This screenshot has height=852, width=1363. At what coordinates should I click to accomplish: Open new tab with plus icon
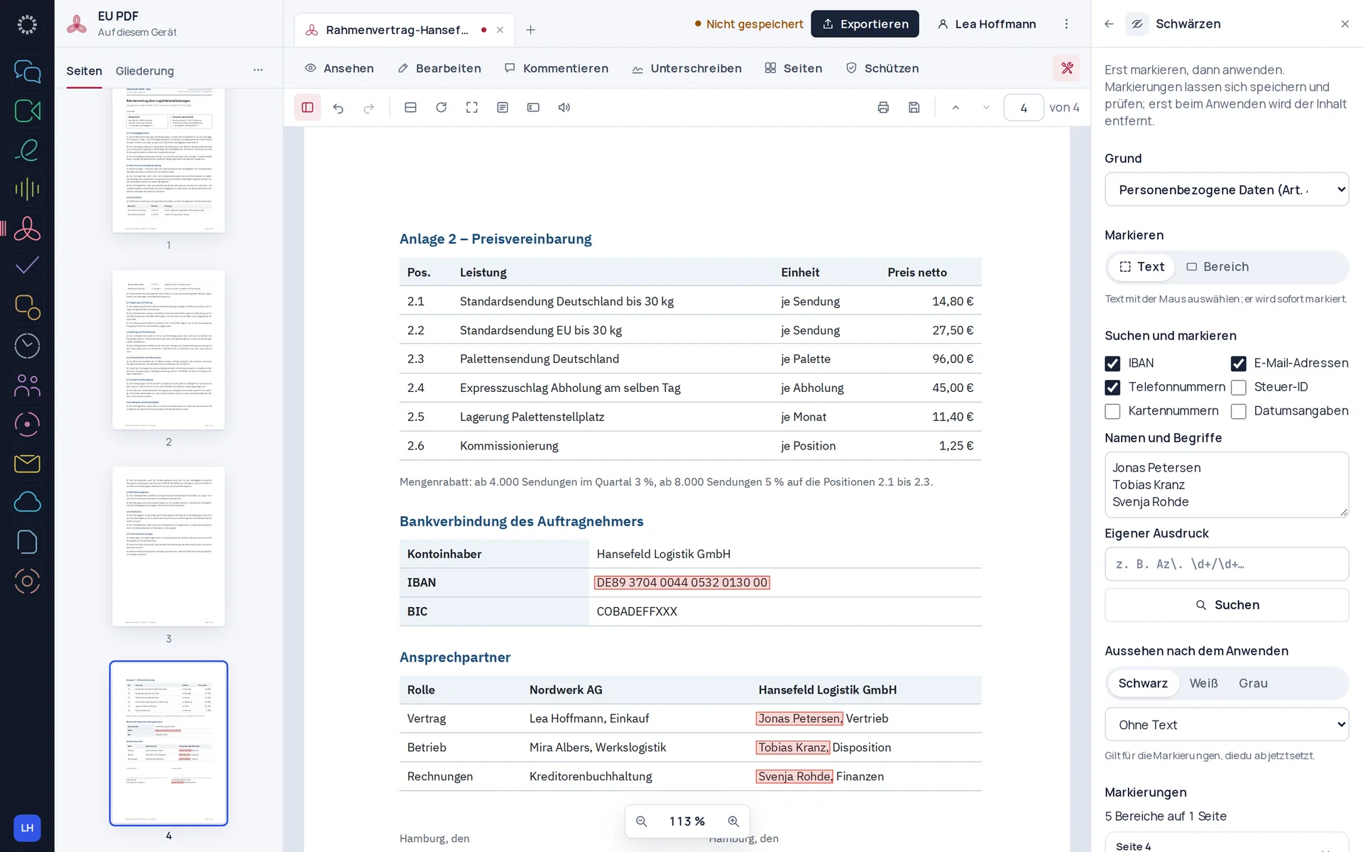[530, 30]
